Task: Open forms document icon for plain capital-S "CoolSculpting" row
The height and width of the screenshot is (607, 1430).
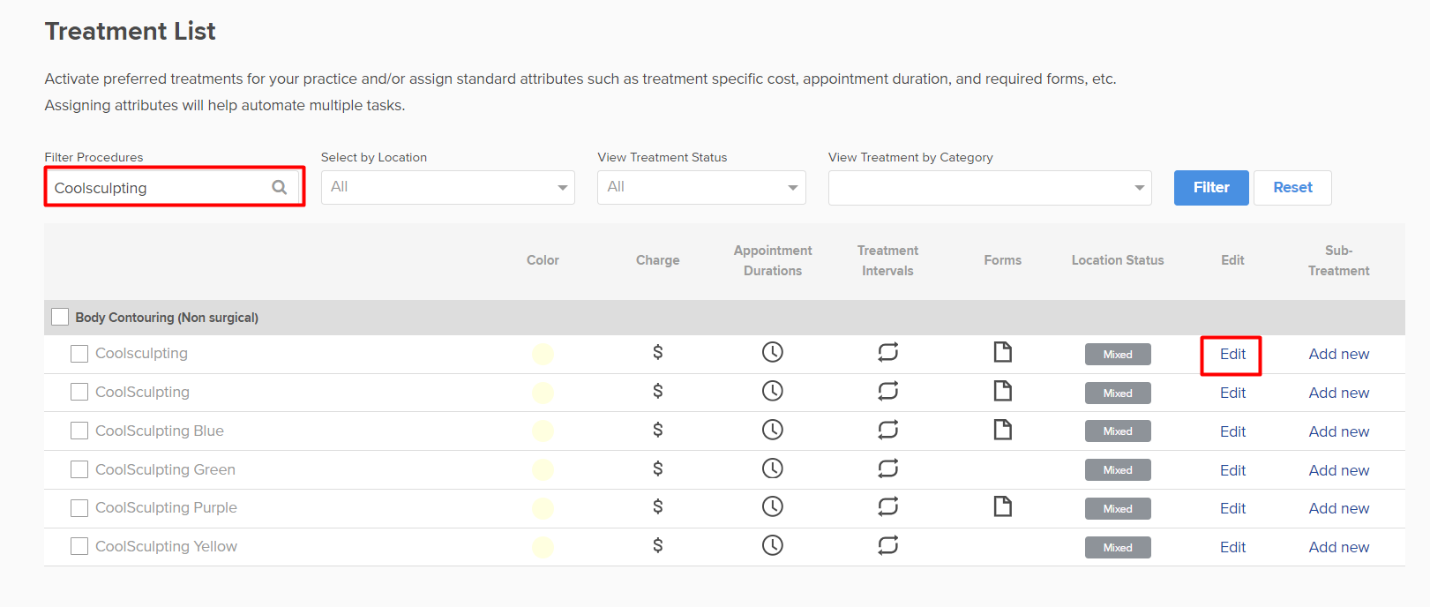Action: coord(1002,391)
